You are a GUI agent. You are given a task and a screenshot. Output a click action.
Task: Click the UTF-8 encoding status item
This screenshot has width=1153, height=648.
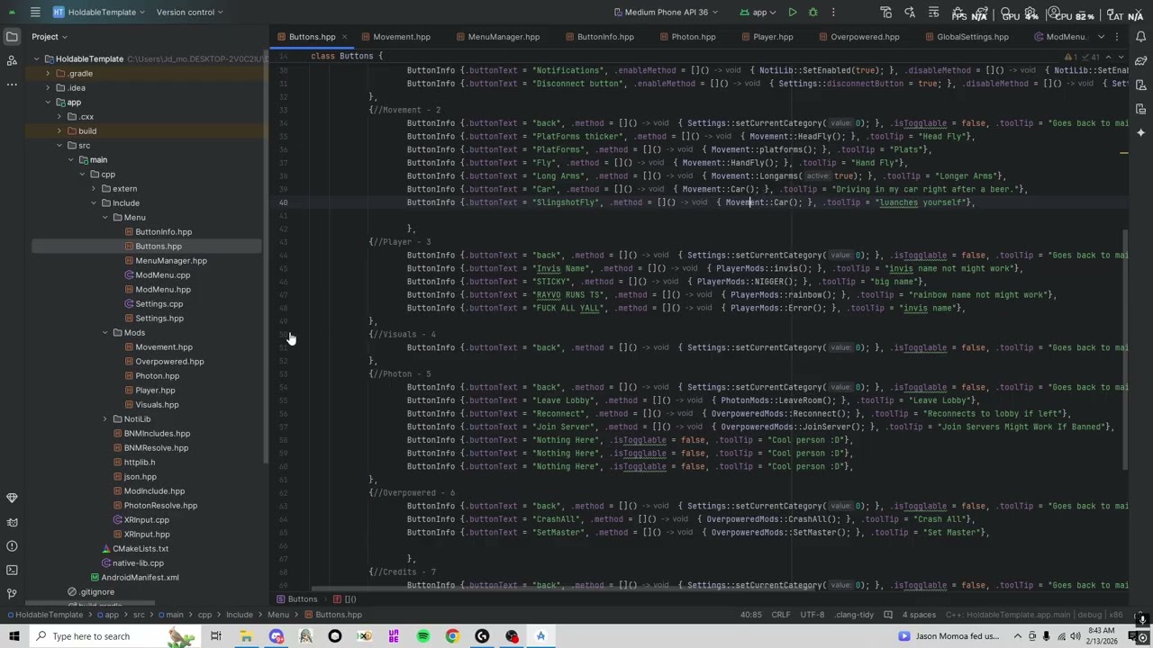coord(813,615)
